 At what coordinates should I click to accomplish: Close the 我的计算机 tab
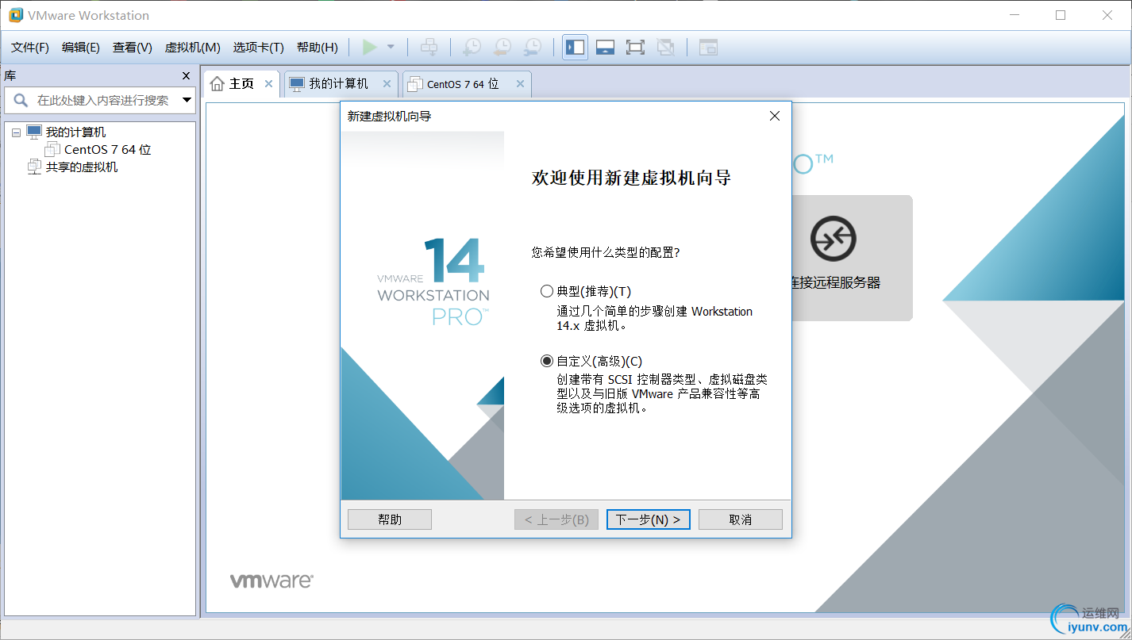click(x=387, y=84)
